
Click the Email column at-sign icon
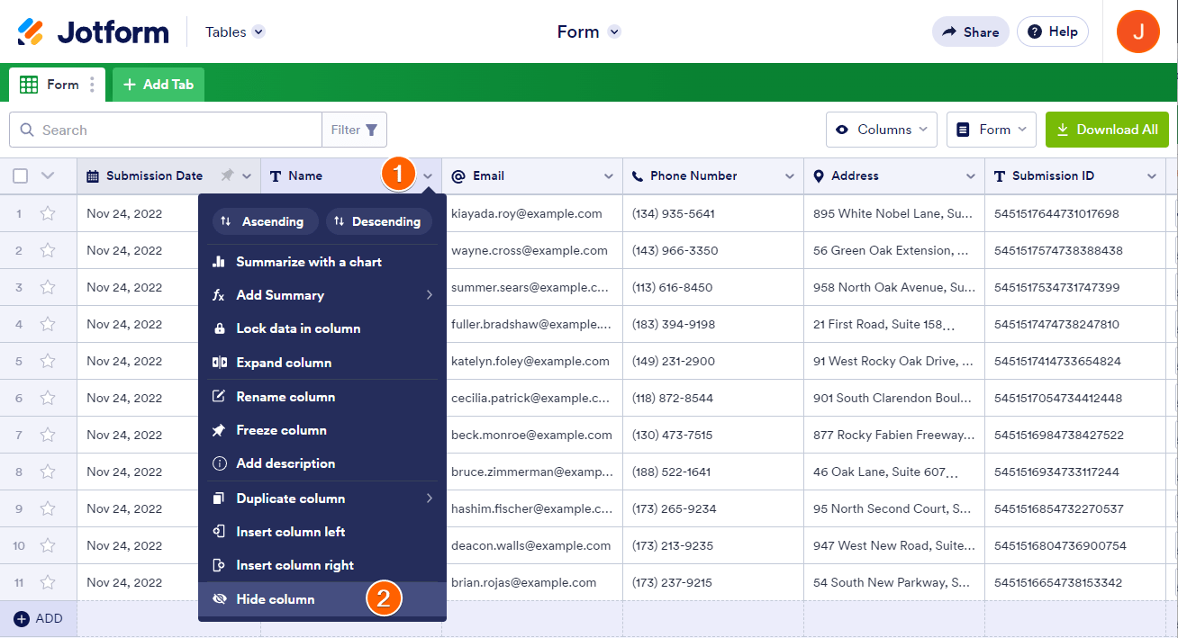click(x=458, y=175)
